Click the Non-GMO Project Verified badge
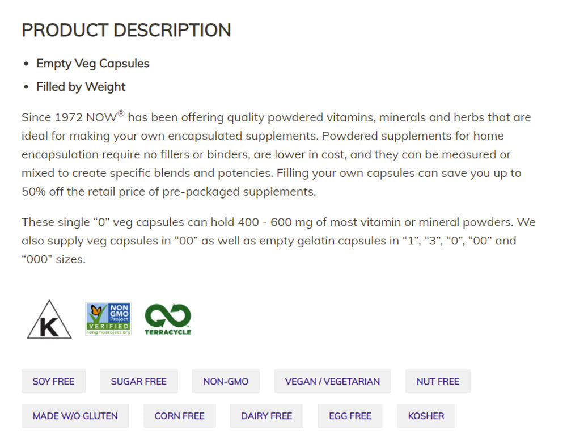 (x=108, y=318)
